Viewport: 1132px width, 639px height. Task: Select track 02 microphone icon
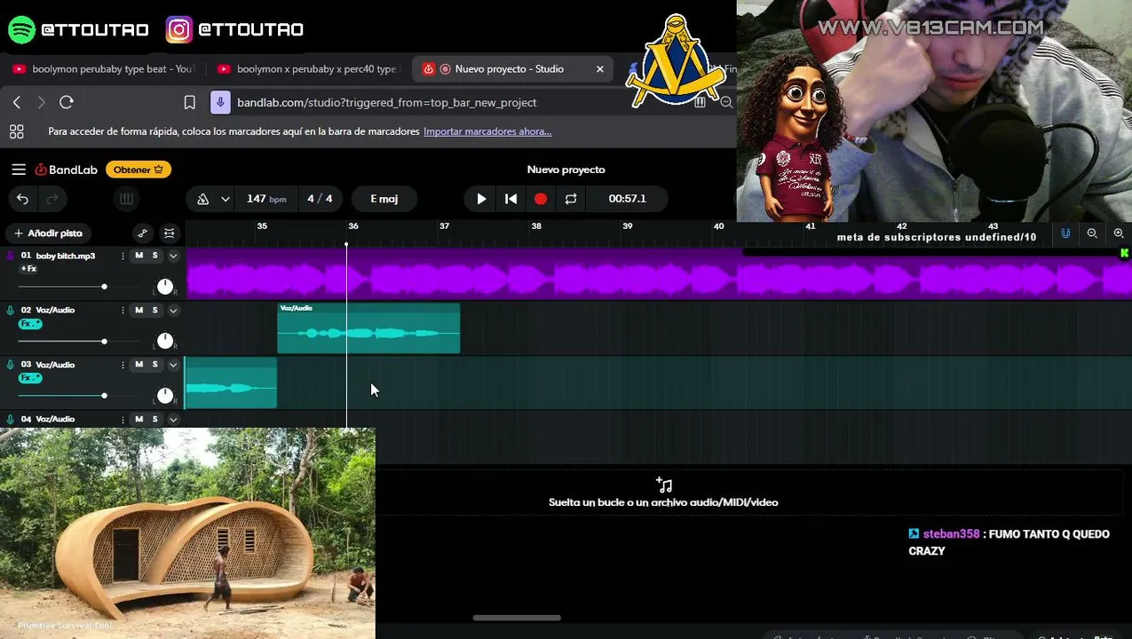[x=11, y=311]
